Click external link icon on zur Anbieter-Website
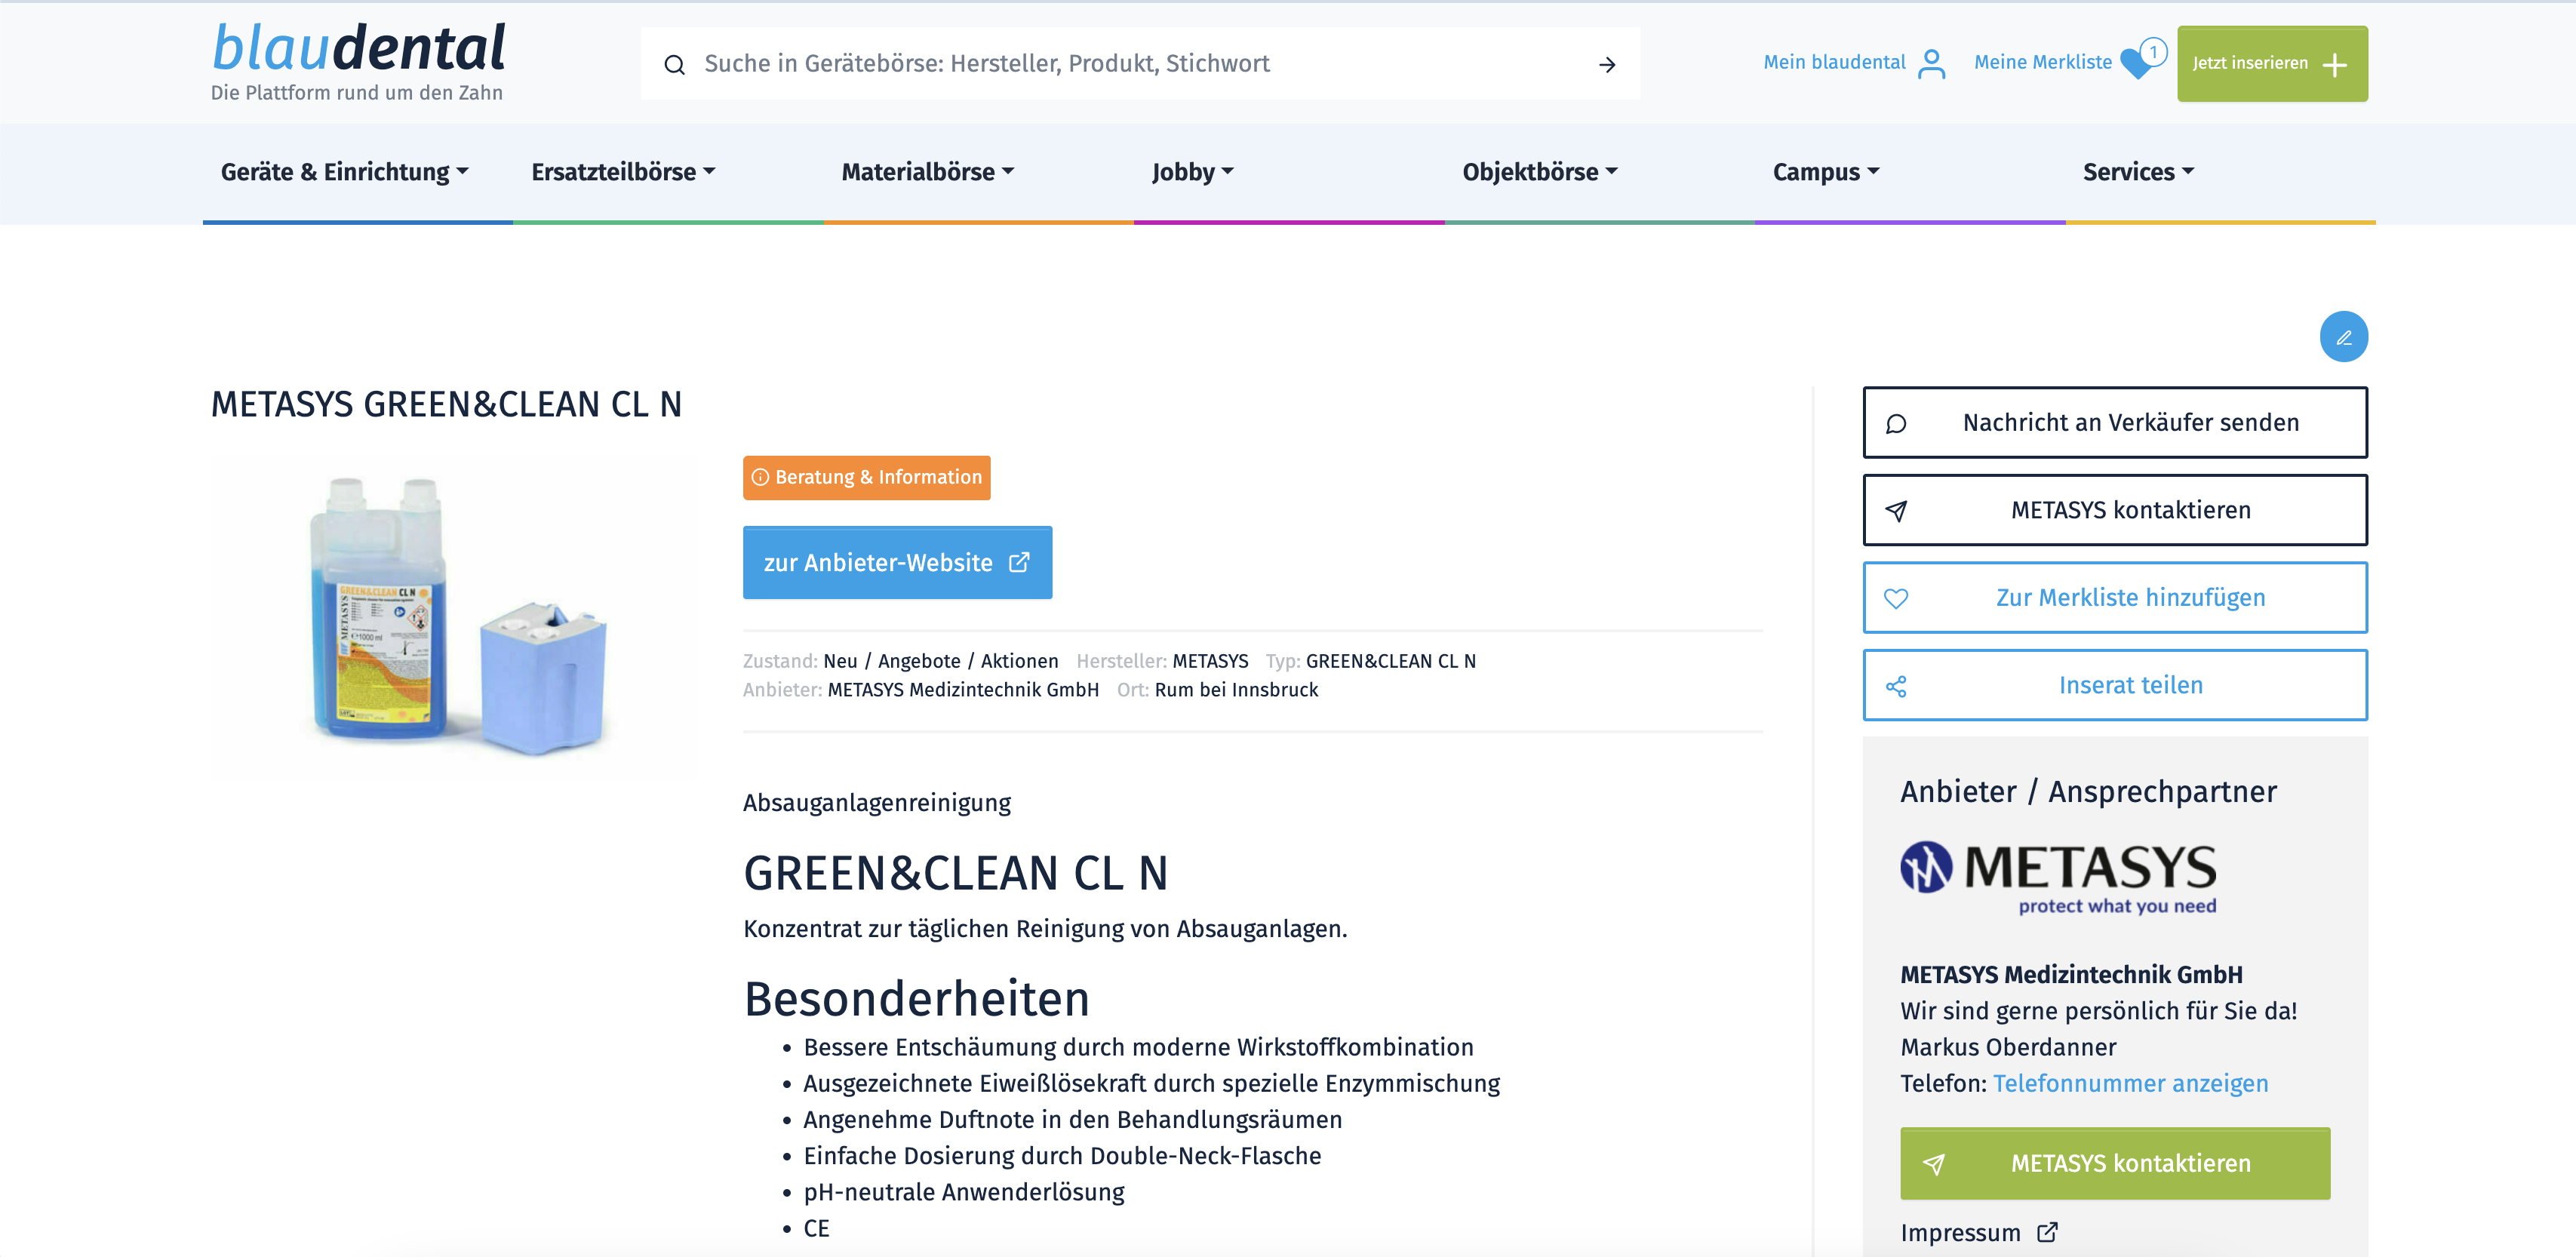The width and height of the screenshot is (2576, 1257). coord(1019,562)
